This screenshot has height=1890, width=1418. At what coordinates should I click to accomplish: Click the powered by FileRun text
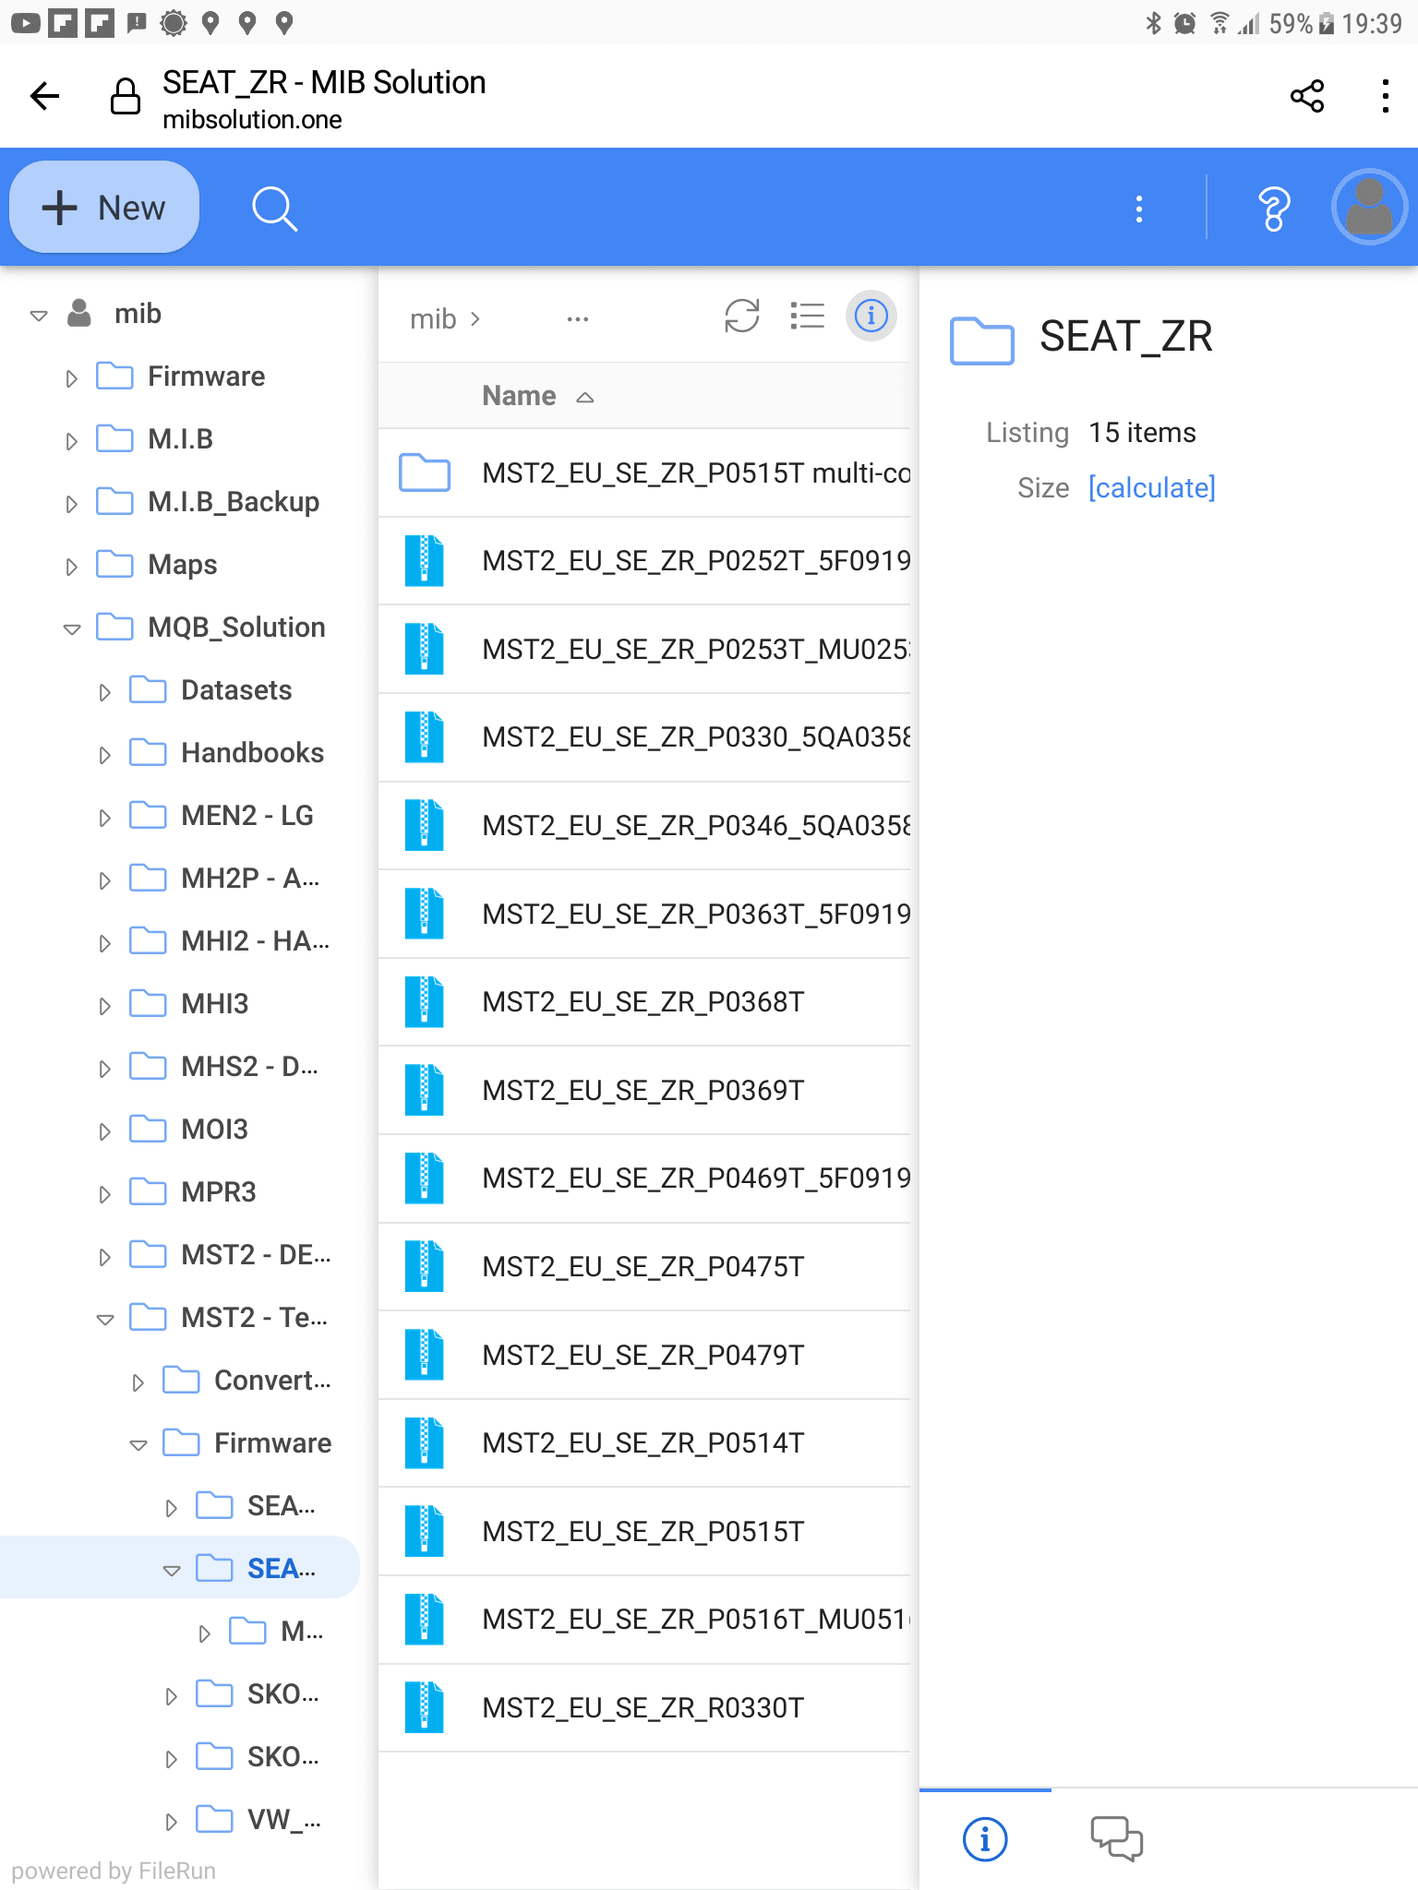pos(114,1871)
